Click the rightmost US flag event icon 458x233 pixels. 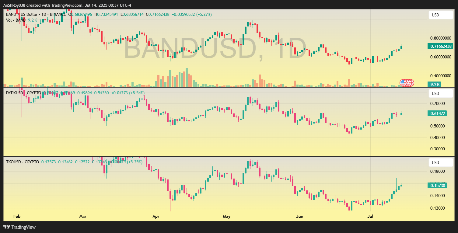411,82
